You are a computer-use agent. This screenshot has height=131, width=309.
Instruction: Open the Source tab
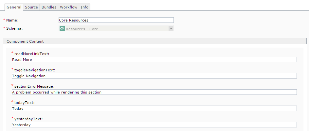click(x=31, y=7)
